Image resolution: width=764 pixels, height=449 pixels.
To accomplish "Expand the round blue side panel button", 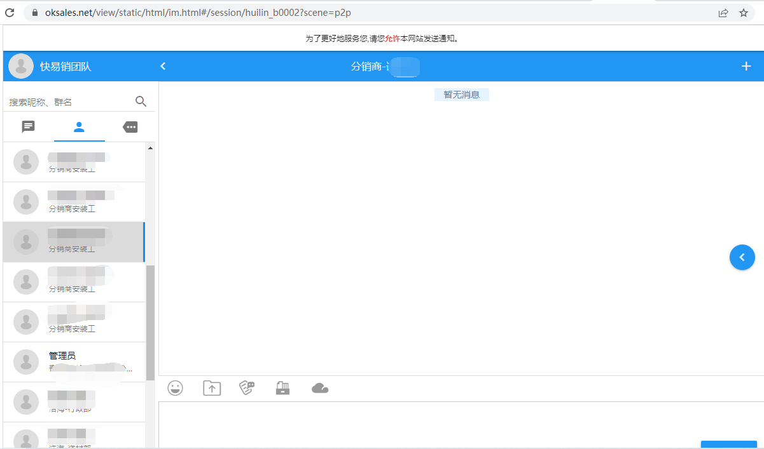I will click(742, 257).
